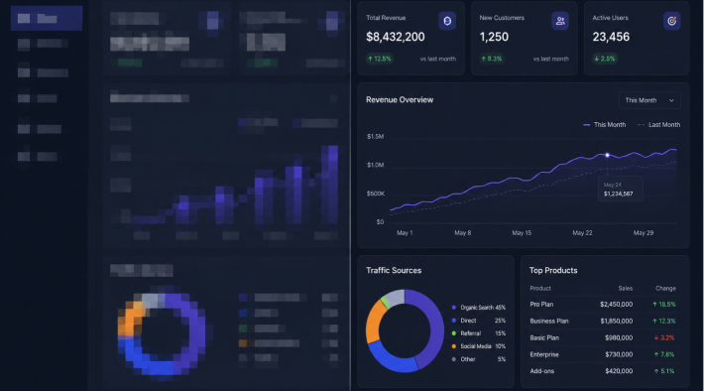Click the May 24 data point on the chart
Image resolution: width=704 pixels, height=391 pixels.
607,155
